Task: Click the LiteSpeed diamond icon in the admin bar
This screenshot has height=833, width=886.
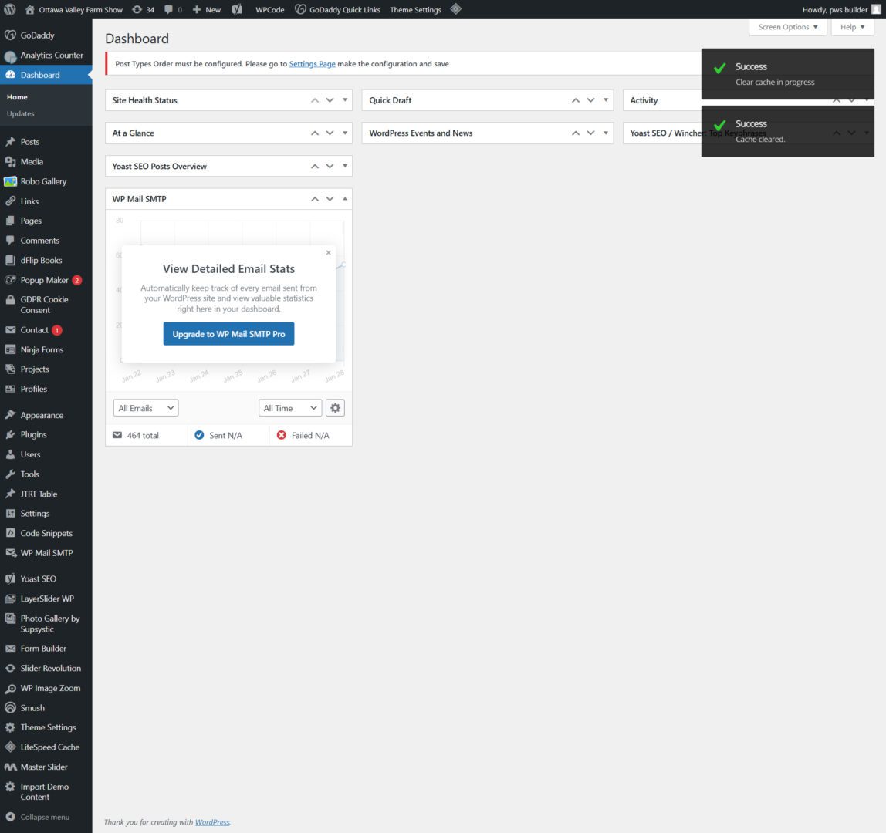Action: pos(456,9)
